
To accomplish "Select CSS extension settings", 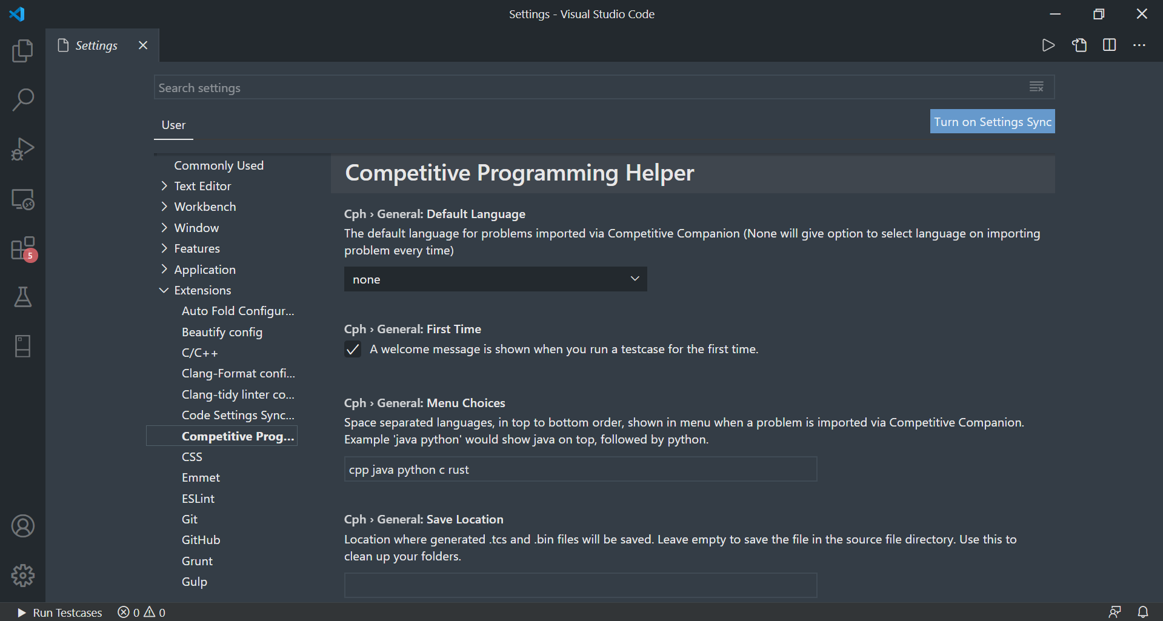I will [192, 457].
